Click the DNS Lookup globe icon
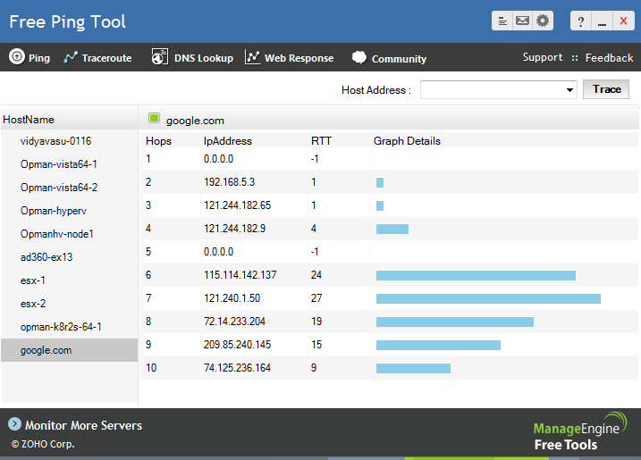Image resolution: width=641 pixels, height=460 pixels. tap(159, 57)
